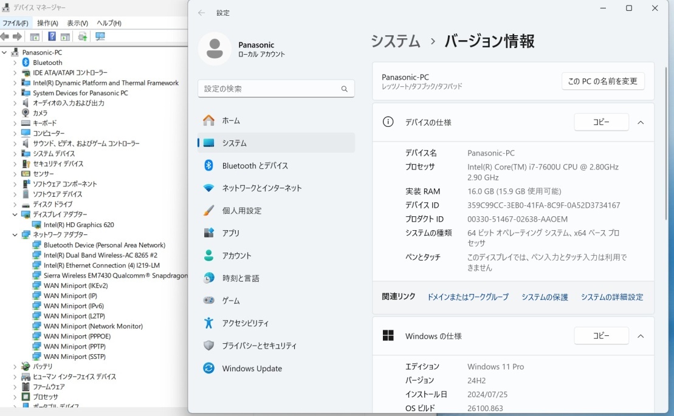
Task: Click the Accounts (アカウント) person icon
Action: (209, 256)
